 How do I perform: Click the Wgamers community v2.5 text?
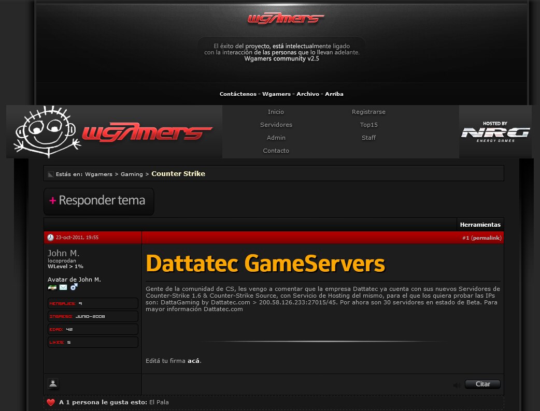(x=281, y=59)
